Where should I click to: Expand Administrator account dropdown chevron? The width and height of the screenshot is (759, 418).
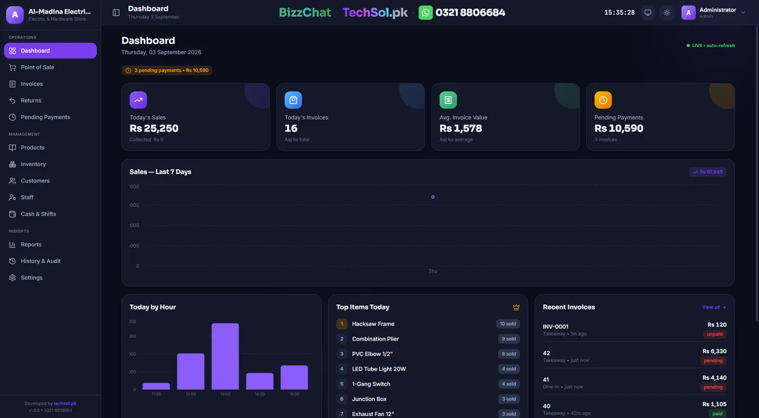tap(743, 12)
